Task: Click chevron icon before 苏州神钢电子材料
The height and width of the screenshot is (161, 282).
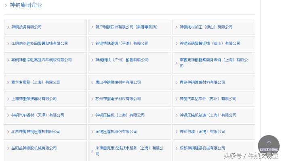Action: click(92, 99)
